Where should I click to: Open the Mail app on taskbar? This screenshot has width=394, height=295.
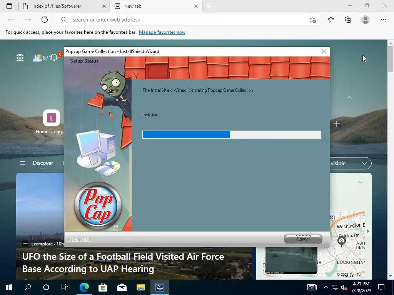click(x=122, y=287)
